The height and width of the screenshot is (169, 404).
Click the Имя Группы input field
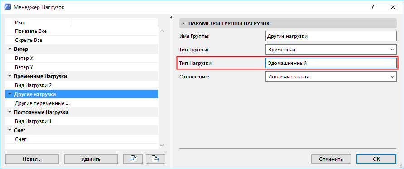click(331, 36)
